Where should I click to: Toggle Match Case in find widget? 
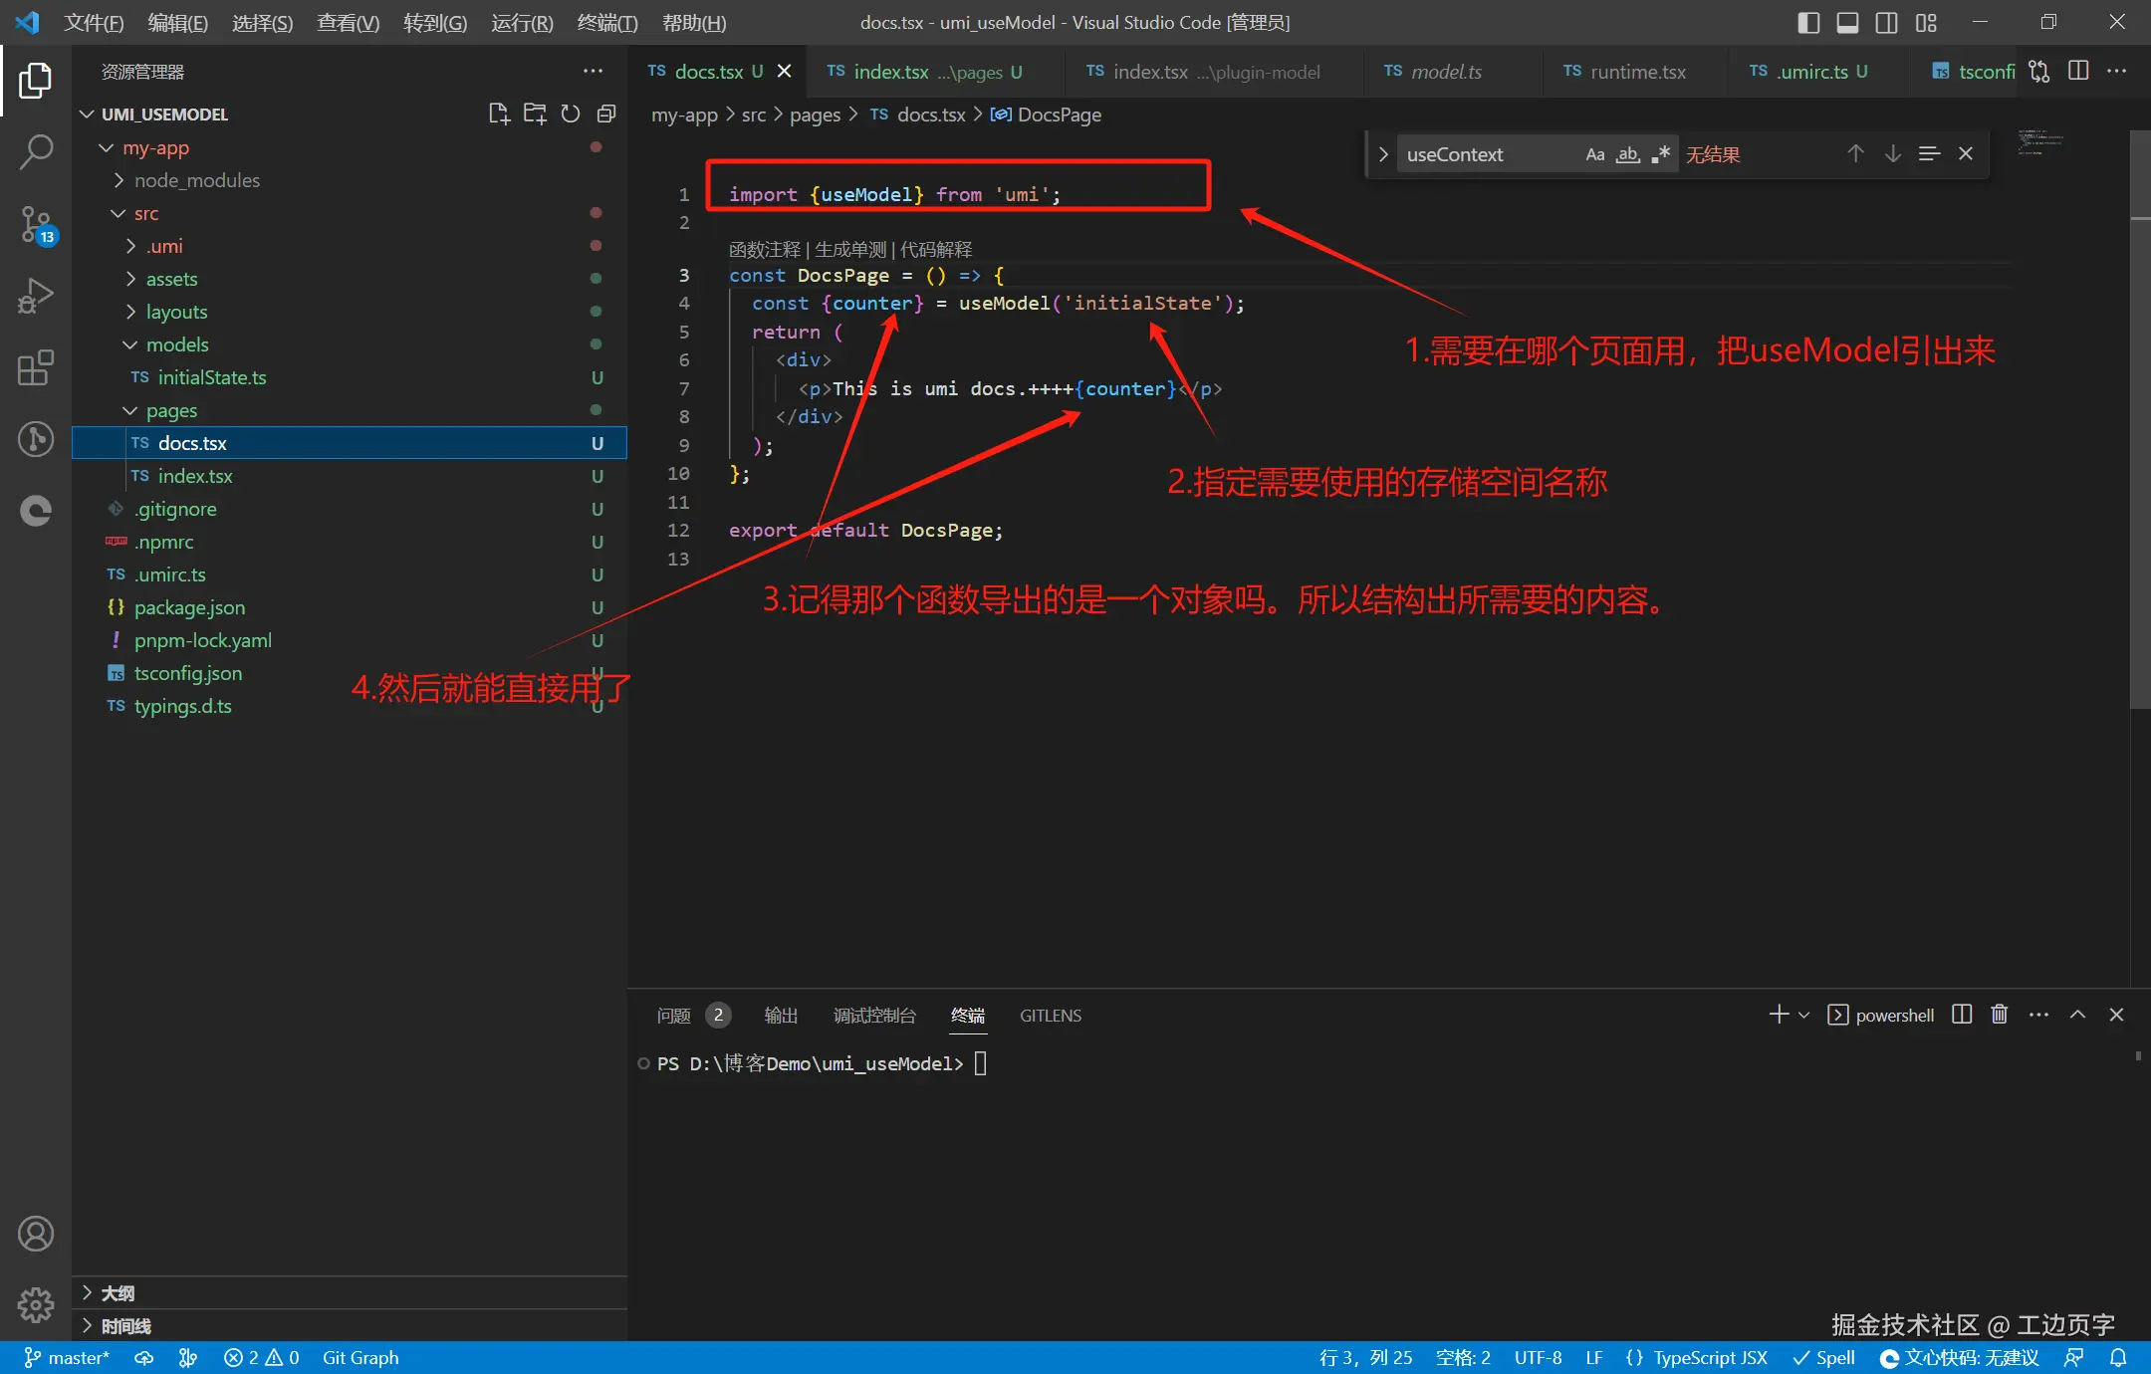[1594, 154]
